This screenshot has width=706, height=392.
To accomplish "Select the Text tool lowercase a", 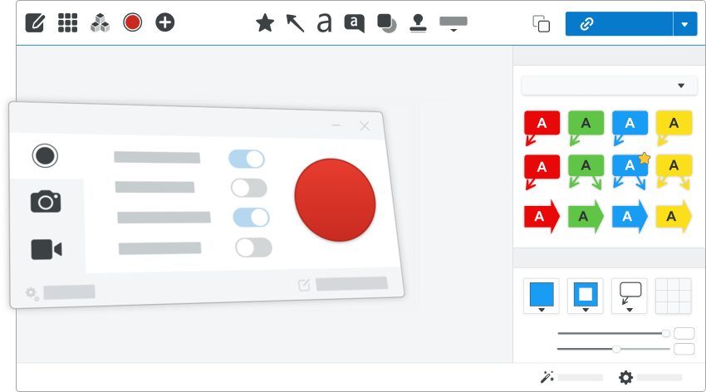I will pos(324,23).
